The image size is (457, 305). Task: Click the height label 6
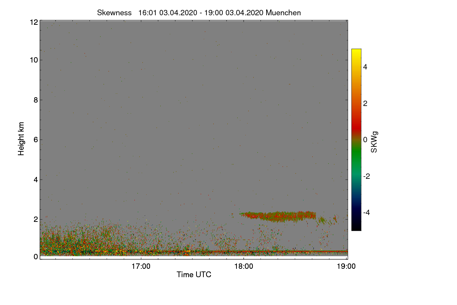coord(35,140)
